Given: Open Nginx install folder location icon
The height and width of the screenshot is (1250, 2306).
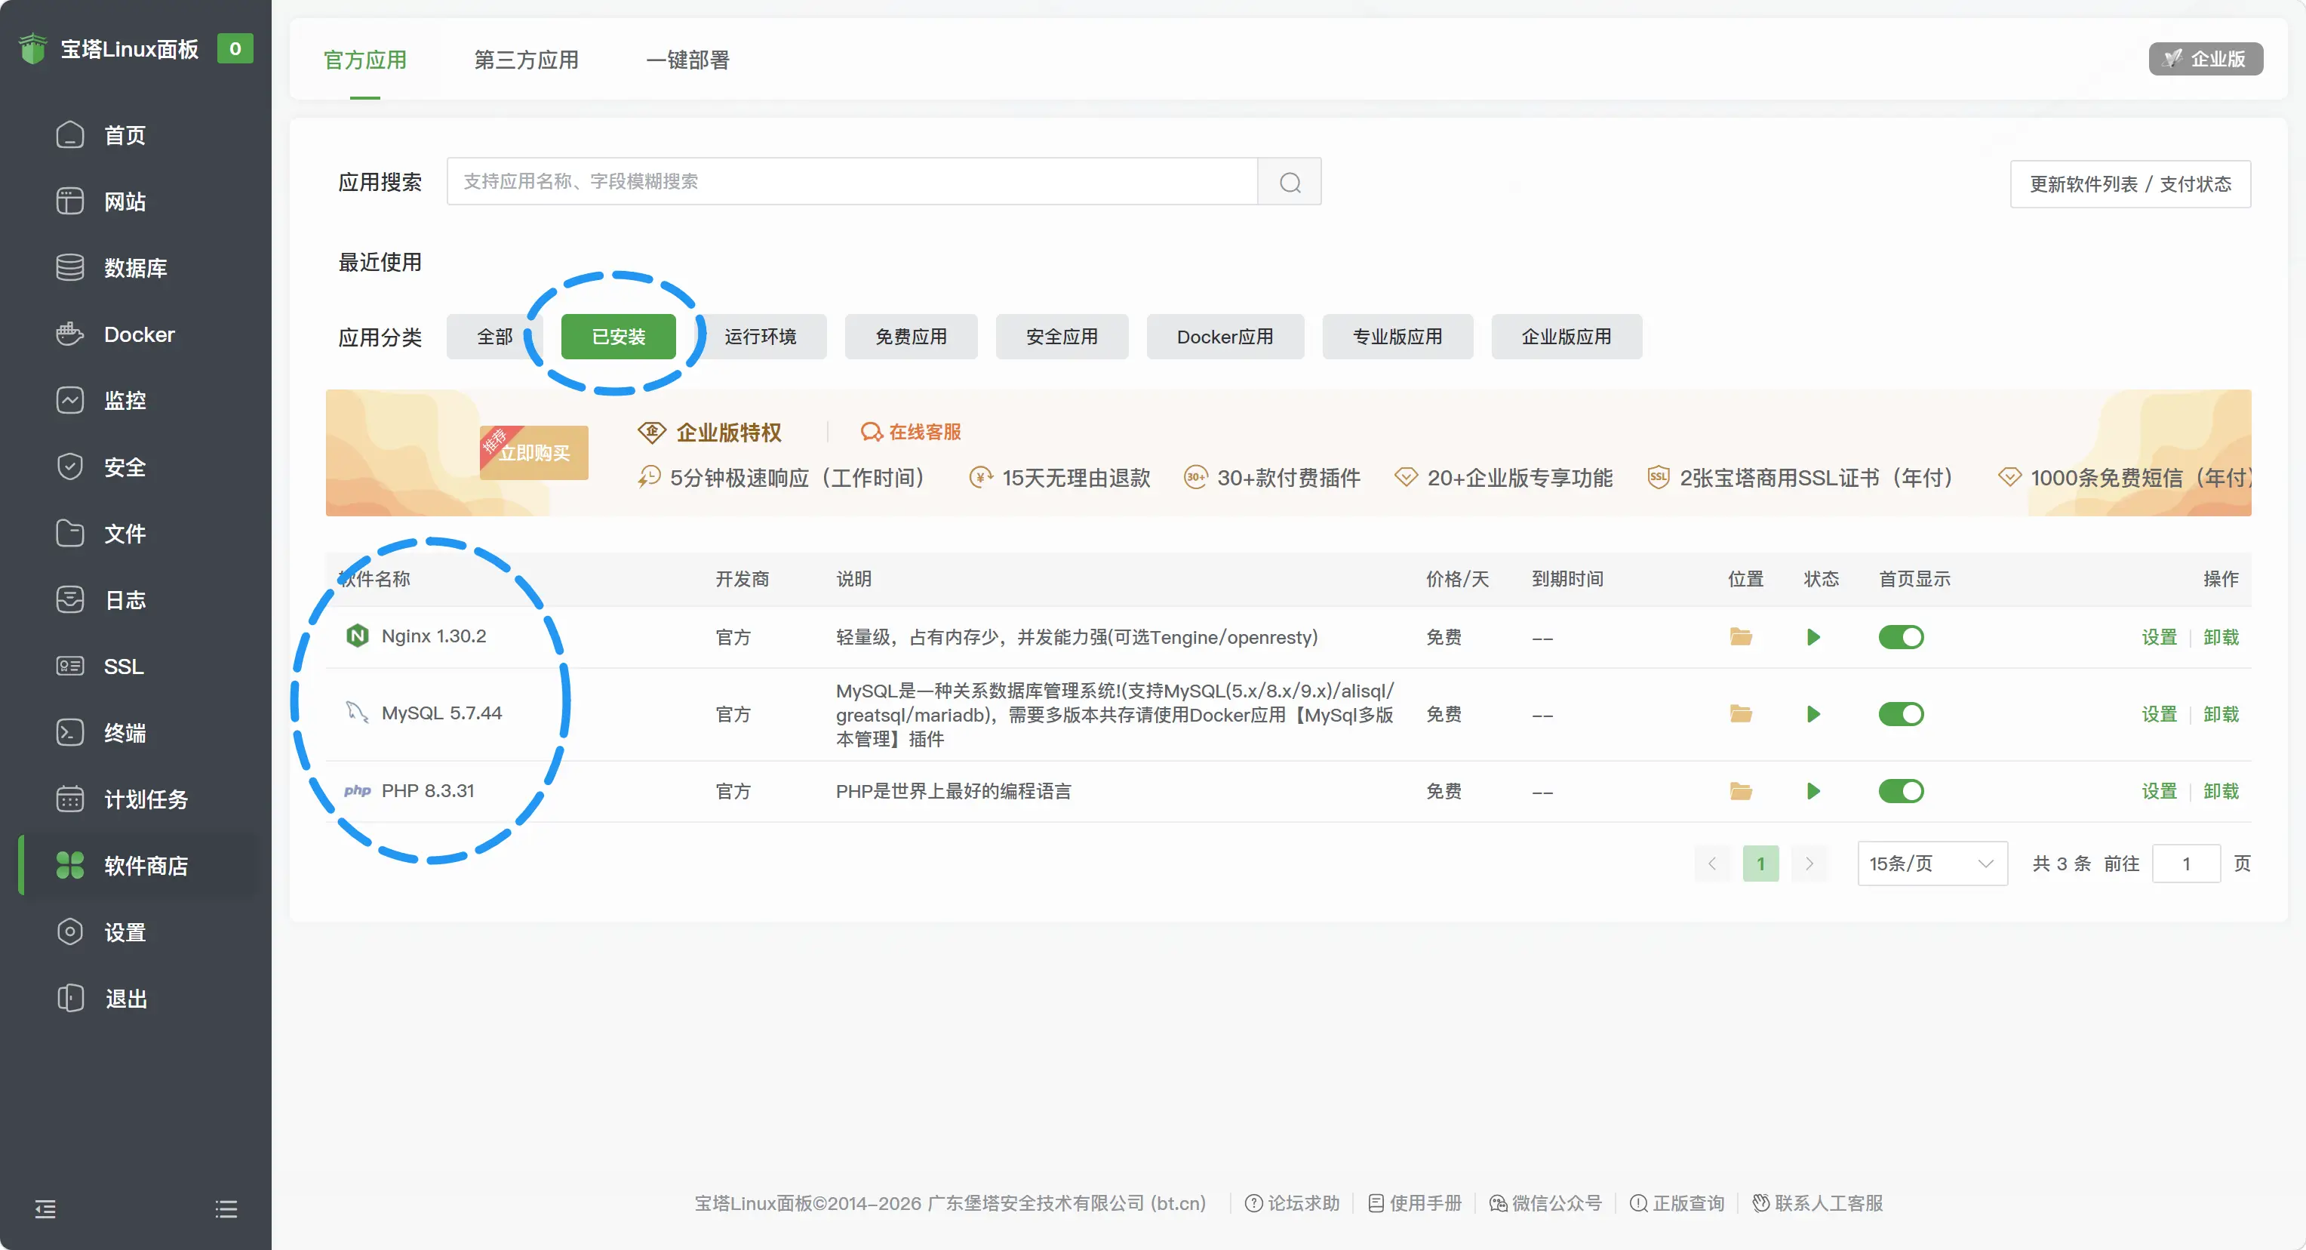Looking at the screenshot, I should 1741,636.
